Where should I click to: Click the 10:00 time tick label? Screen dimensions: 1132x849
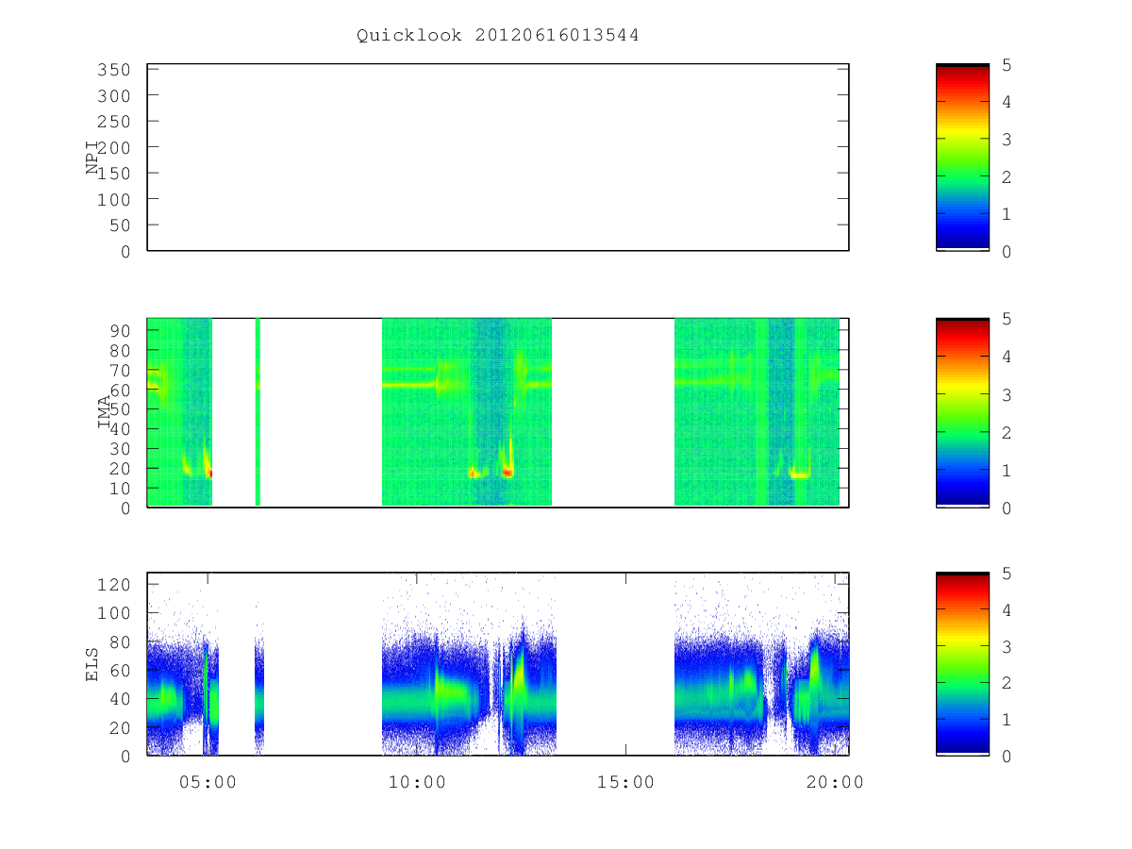417,782
